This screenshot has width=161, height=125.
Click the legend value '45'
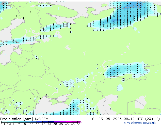pos(73,124)
